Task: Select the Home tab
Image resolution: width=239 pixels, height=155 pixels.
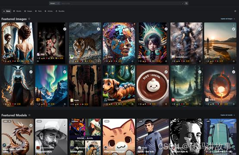Action: [7, 11]
